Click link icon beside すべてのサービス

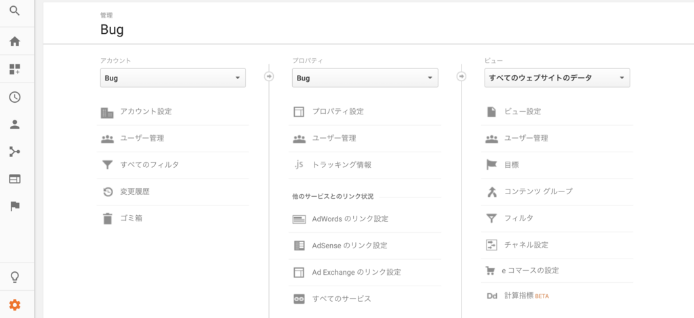pyautogui.click(x=299, y=299)
